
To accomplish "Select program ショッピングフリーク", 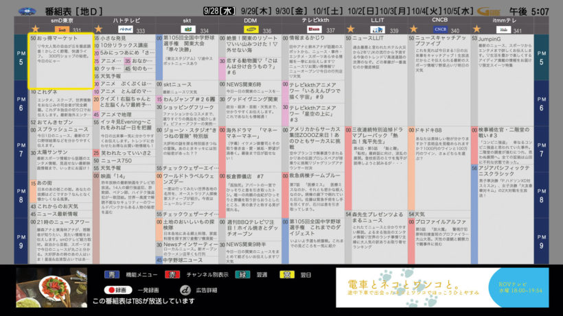I will click(187, 115).
